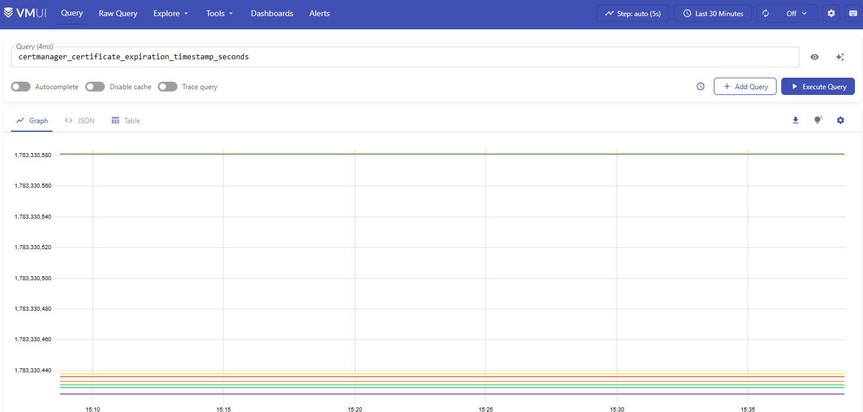
Task: Click the VMUI logo
Action: coord(25,13)
